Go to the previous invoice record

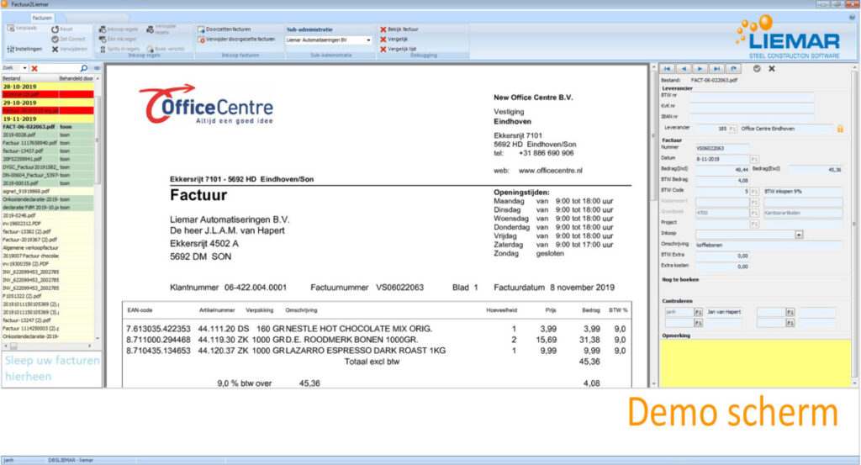tap(684, 69)
